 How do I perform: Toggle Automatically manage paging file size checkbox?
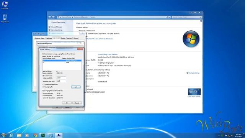tap(43, 54)
